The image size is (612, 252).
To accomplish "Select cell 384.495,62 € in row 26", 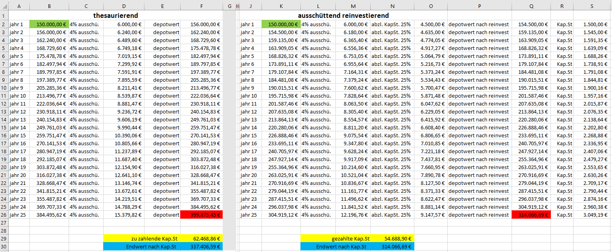I will (x=49, y=215).
